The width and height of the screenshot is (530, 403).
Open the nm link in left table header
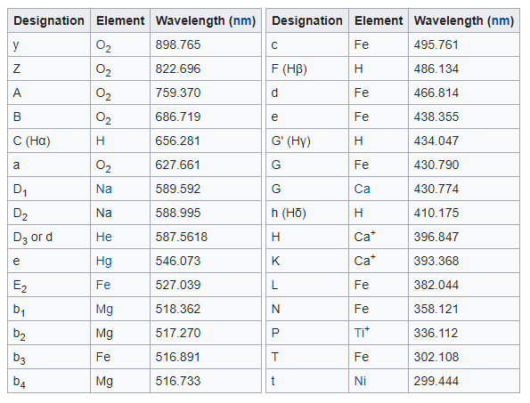[x=242, y=21]
